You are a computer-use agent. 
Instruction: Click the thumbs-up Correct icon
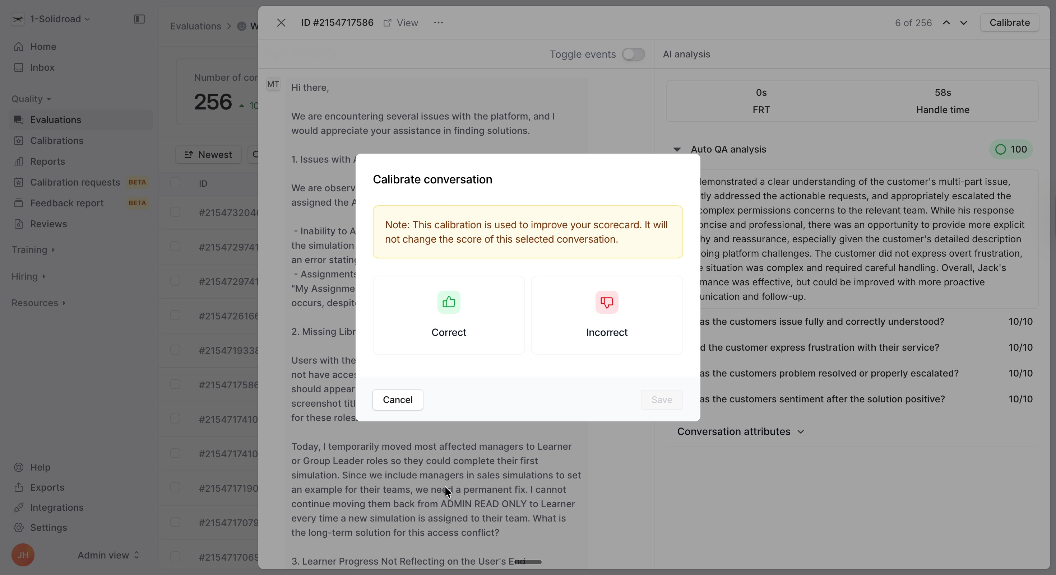449,302
